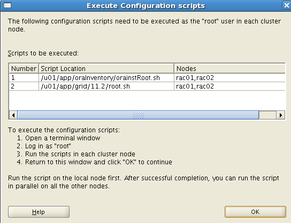Click the empty area below table rows
291x223 pixels.
(147, 100)
